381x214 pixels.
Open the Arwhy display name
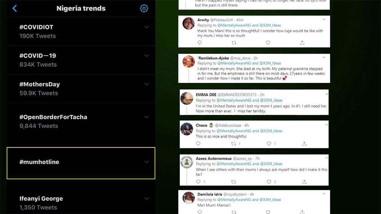pyautogui.click(x=203, y=20)
